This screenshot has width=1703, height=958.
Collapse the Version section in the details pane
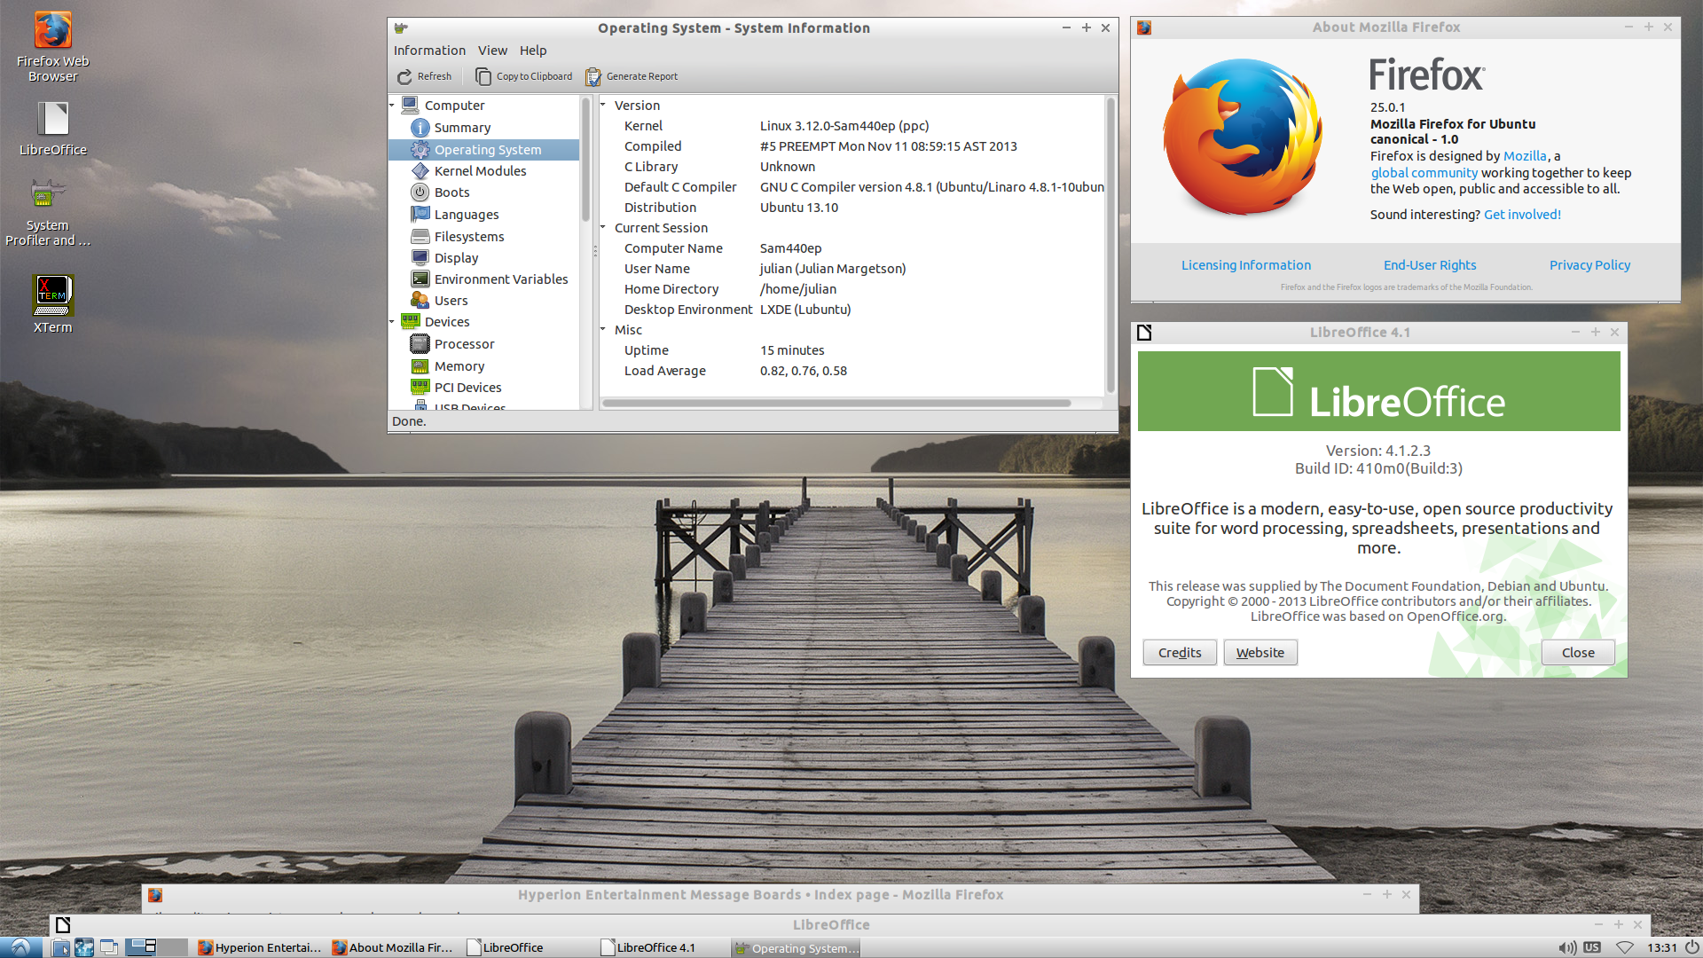(x=603, y=106)
